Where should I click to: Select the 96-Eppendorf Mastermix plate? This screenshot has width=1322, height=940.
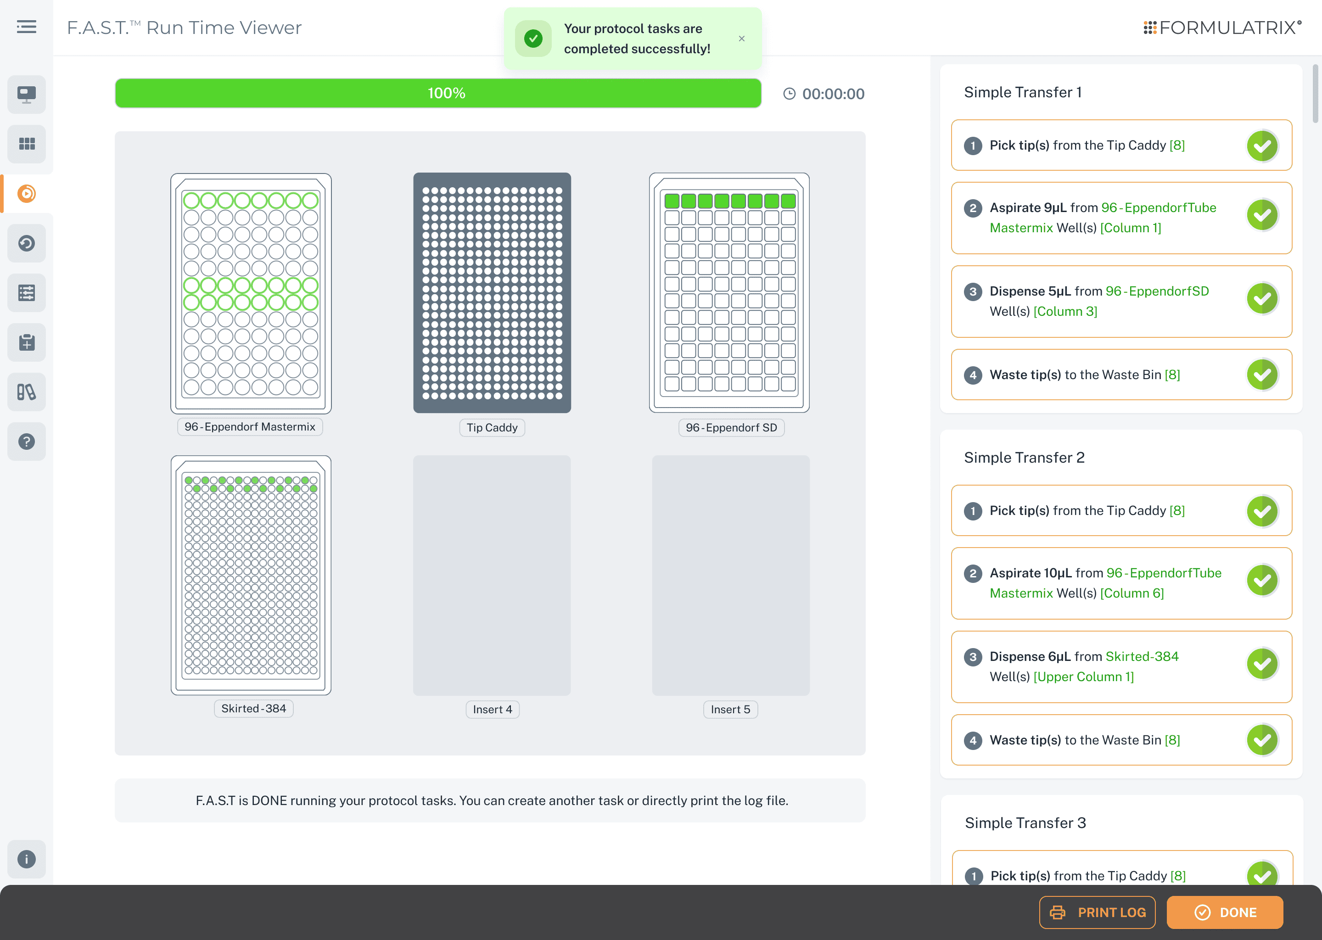251,292
